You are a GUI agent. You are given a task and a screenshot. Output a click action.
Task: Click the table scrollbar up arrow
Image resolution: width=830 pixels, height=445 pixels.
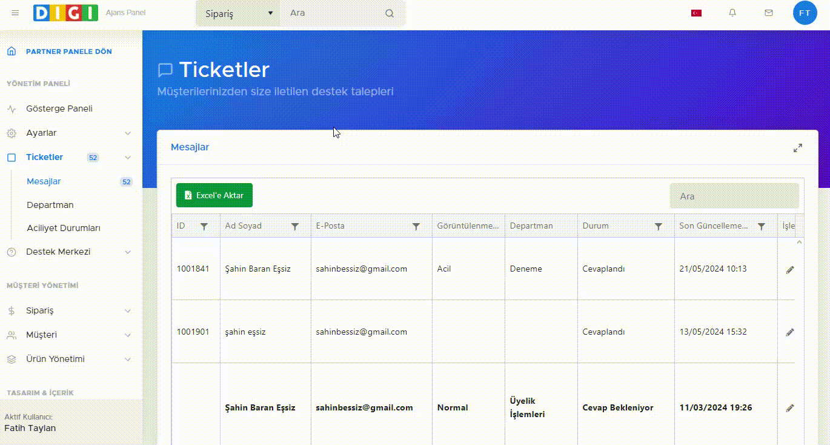pyautogui.click(x=799, y=243)
